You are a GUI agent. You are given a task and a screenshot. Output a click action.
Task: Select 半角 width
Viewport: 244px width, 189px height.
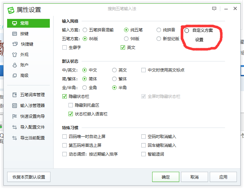point(114,88)
